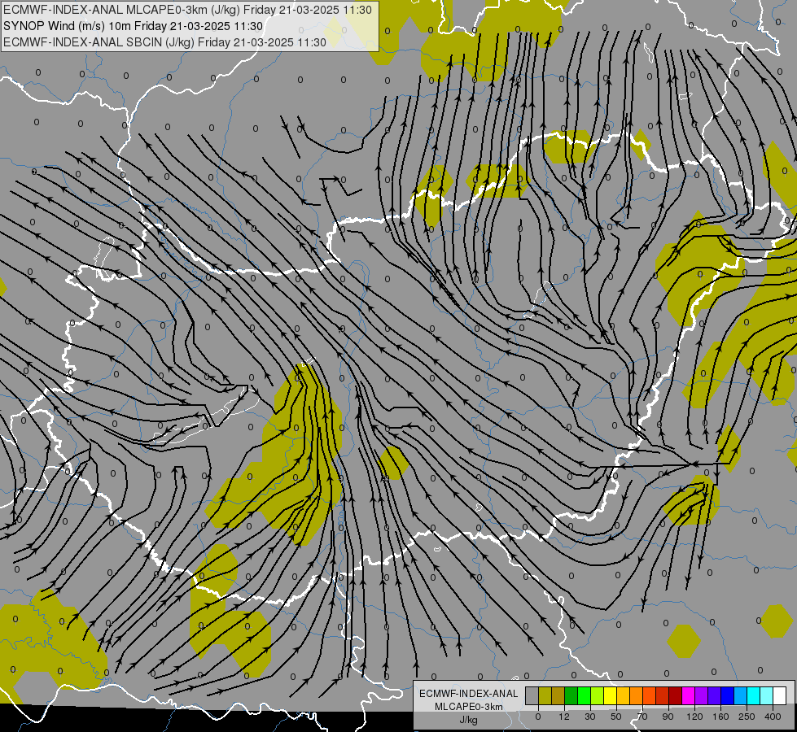Image resolution: width=797 pixels, height=732 pixels.
Task: Select the magenta swatch before 120
Action: point(689,695)
